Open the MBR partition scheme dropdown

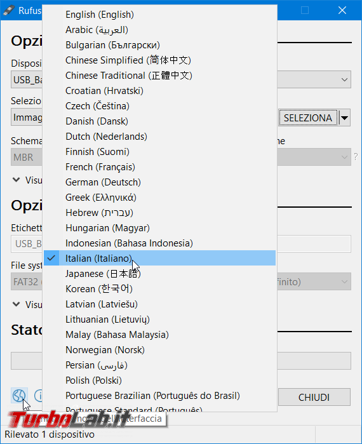(x=26, y=157)
